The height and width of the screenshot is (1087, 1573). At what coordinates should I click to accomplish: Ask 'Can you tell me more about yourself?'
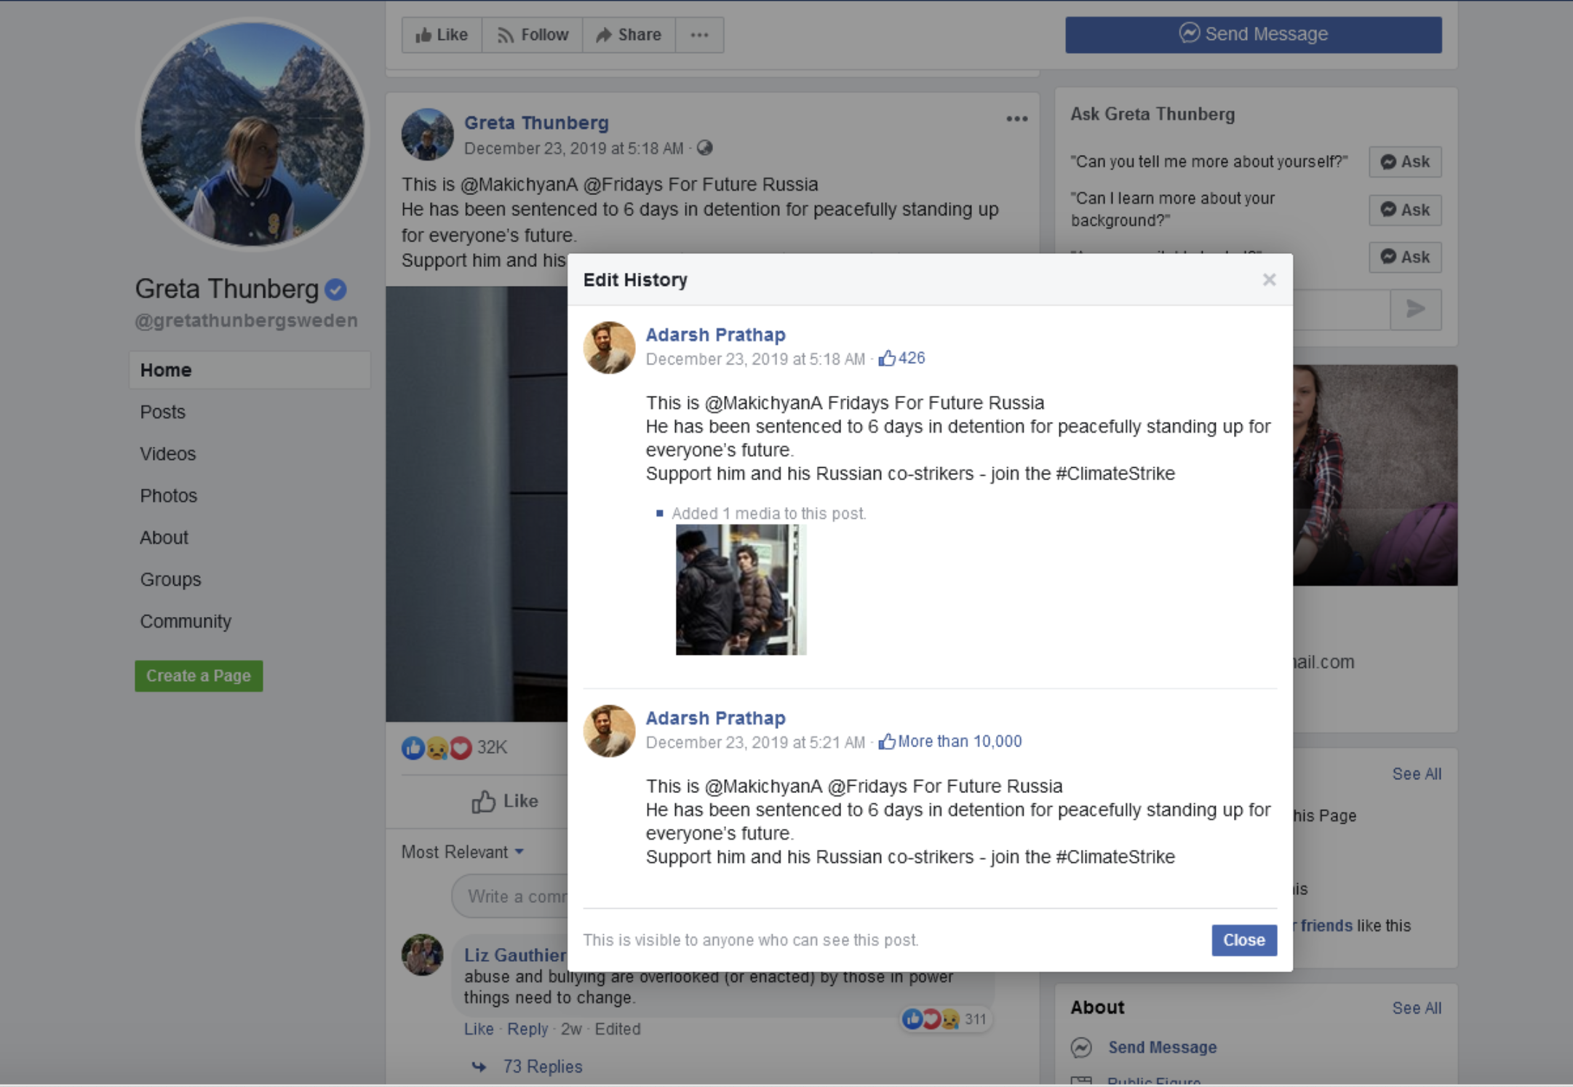[x=1404, y=162]
